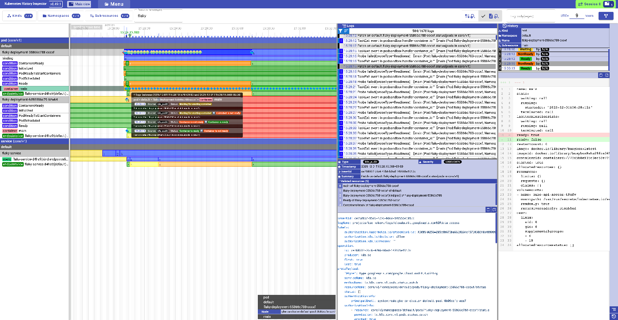
Task: Select timeline row pod (core/v1)
Action: (34, 41)
